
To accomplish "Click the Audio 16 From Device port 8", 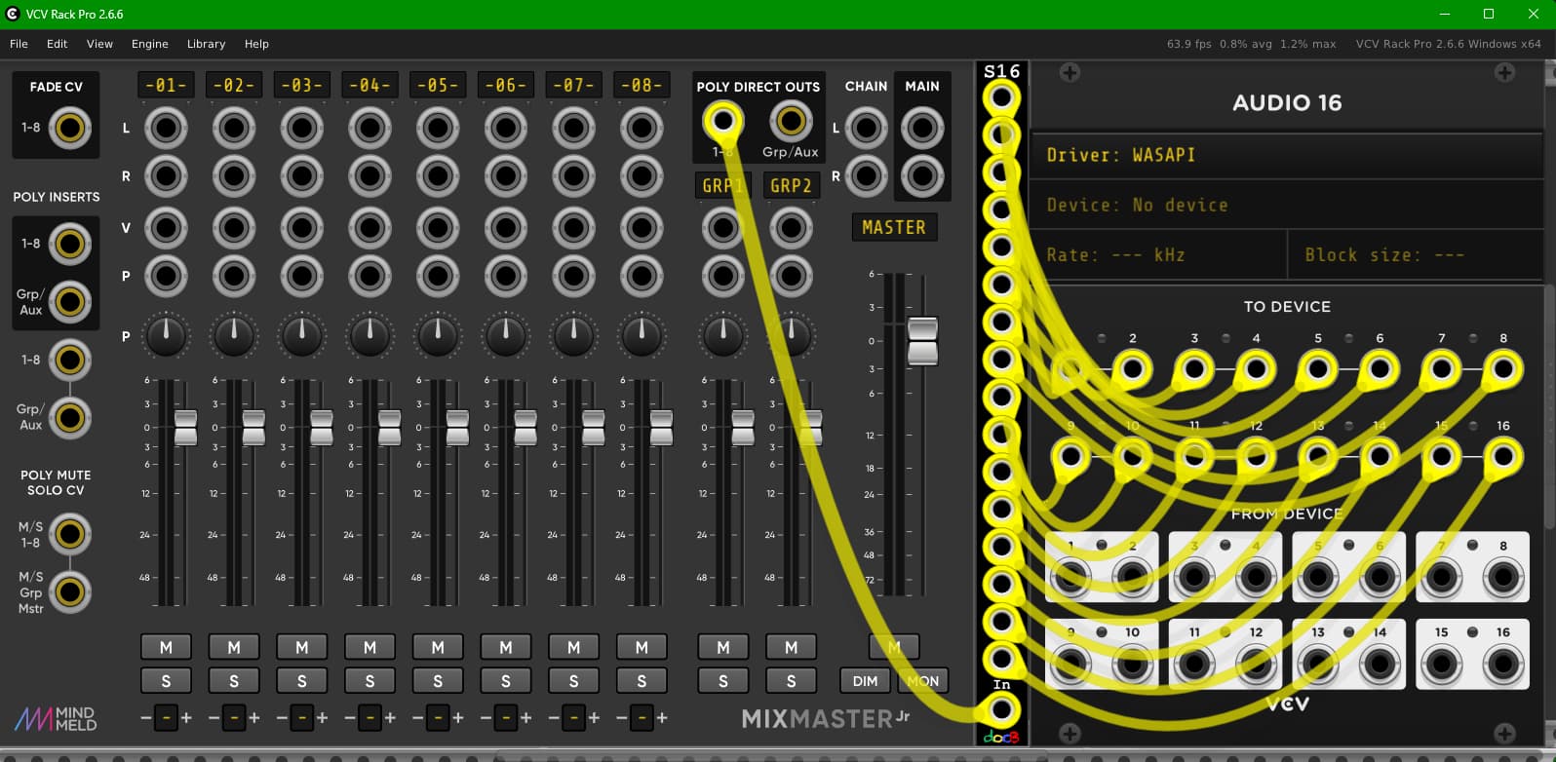I will [1503, 578].
